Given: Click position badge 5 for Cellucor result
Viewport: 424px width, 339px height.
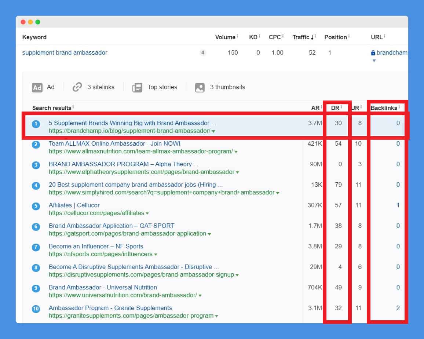Looking at the screenshot, I should pyautogui.click(x=36, y=206).
